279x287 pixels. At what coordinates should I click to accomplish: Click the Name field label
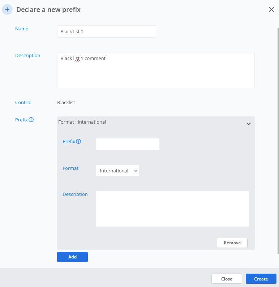tap(22, 29)
